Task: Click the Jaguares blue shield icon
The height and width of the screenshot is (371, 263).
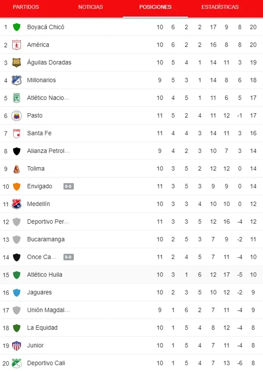Action: 16,293
